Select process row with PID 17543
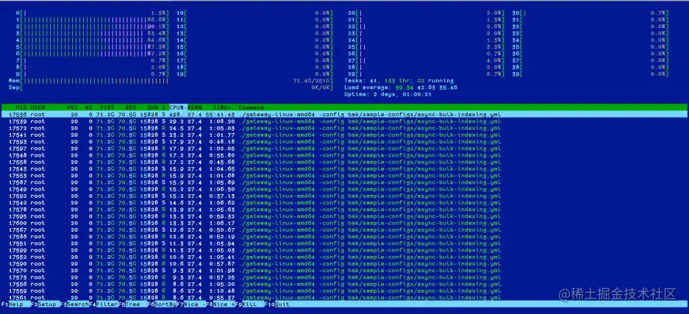The height and width of the screenshot is (314, 689). [344, 168]
